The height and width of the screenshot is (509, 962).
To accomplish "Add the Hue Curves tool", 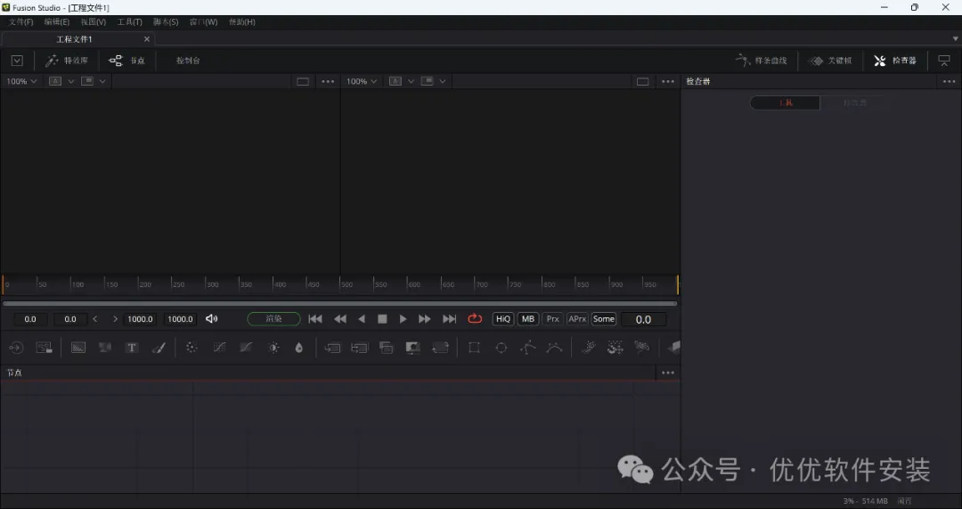I will (246, 348).
